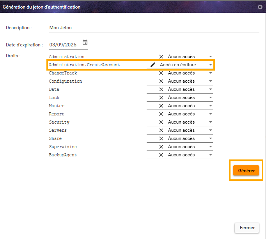This screenshot has height=239, width=266.
Task: Click the X icon in Report row
Action: [161, 114]
